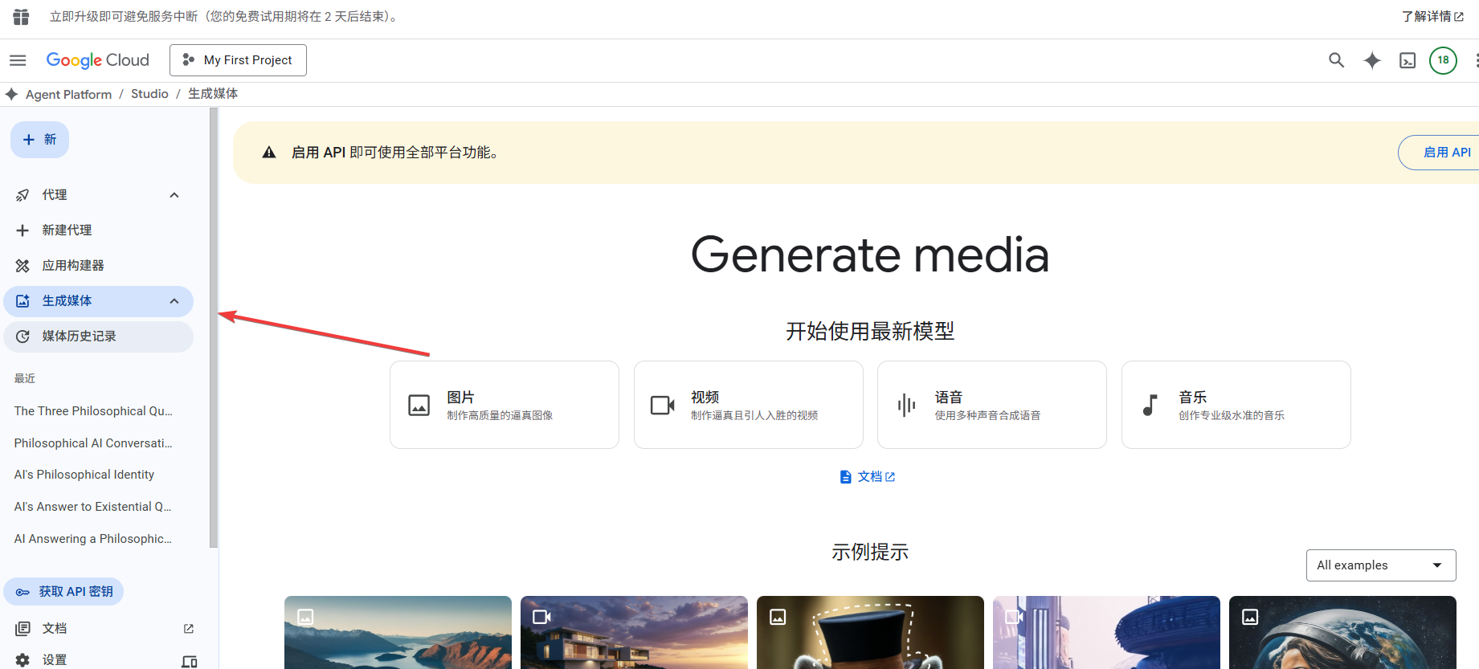Click the media icon beside 生成媒体
The width and height of the screenshot is (1479, 669).
pyautogui.click(x=22, y=301)
